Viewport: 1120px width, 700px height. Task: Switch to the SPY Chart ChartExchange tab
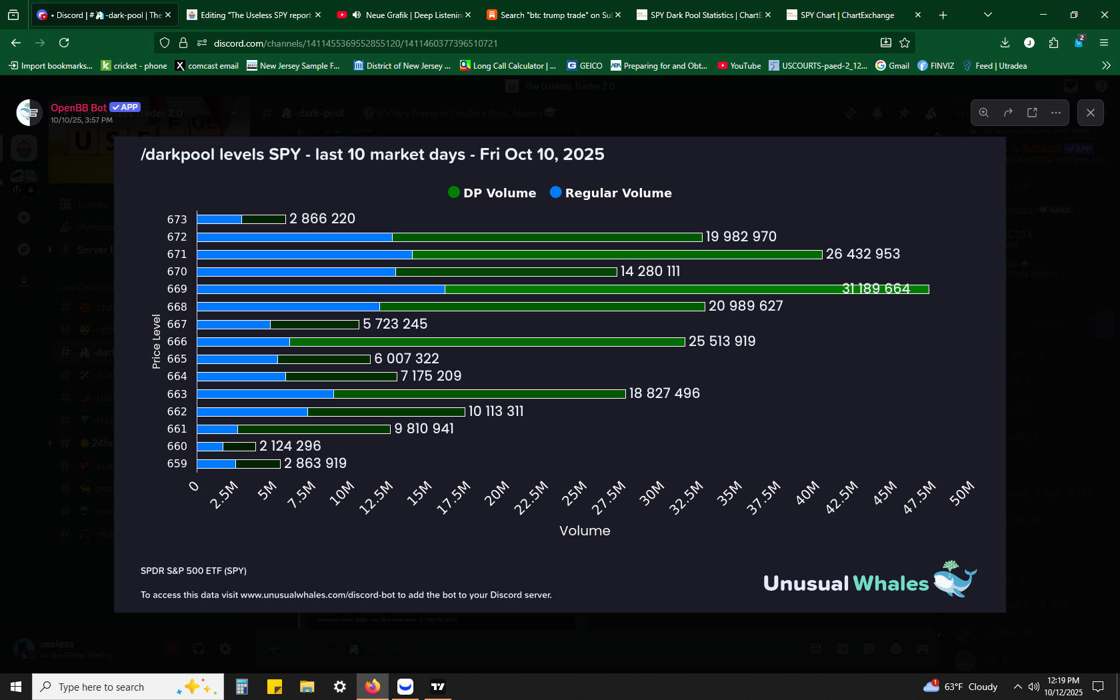click(854, 15)
